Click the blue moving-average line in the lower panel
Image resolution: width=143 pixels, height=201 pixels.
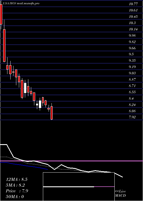[x=24, y=166]
